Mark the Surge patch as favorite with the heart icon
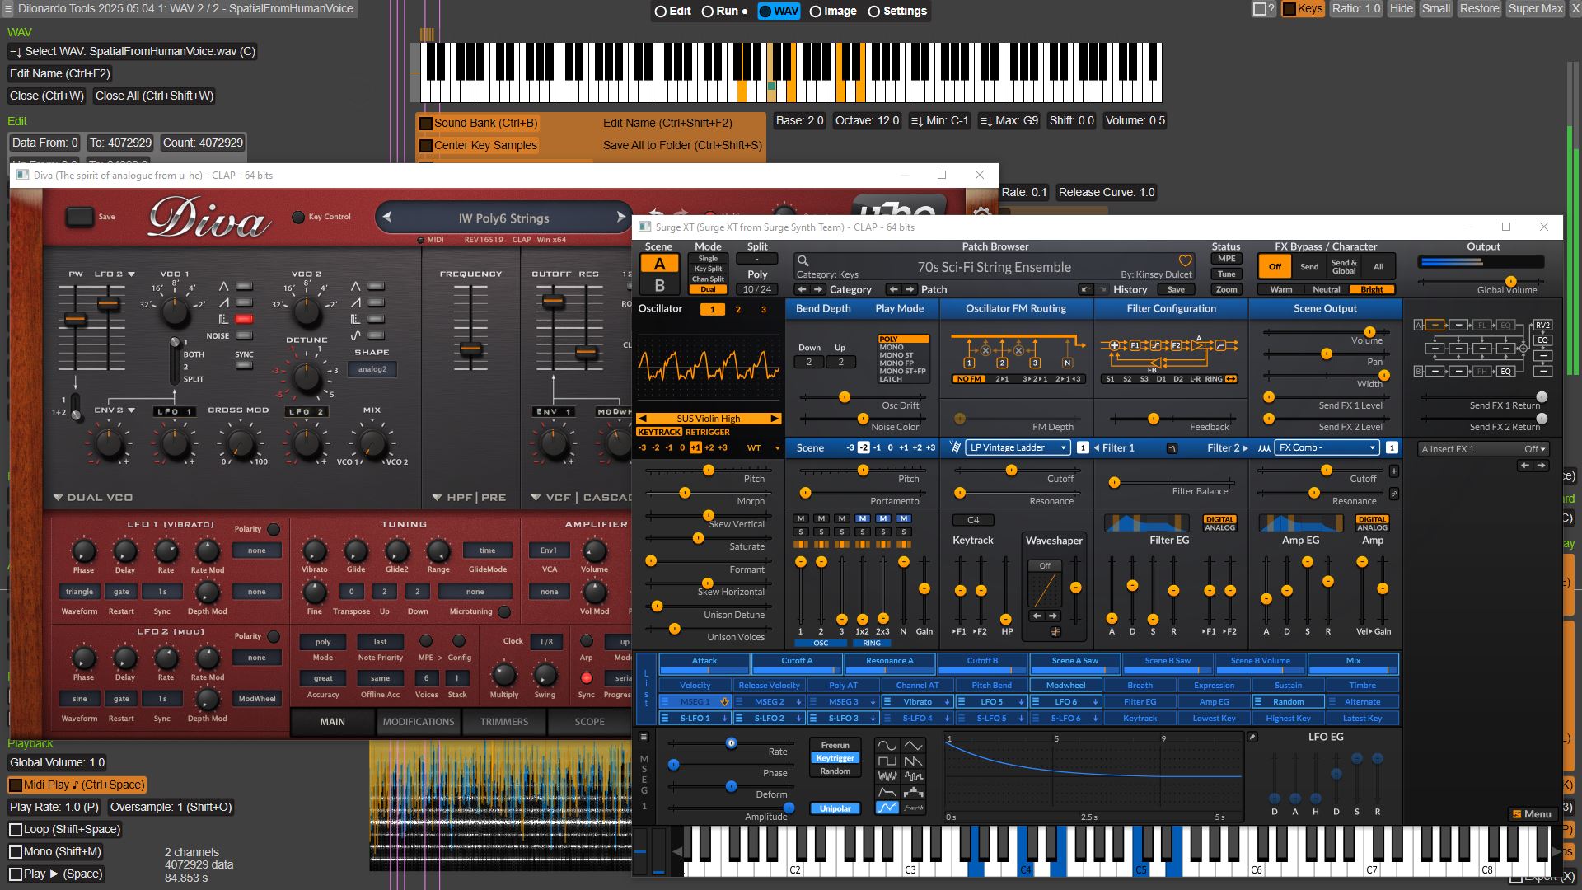The width and height of the screenshot is (1582, 890). 1185,261
